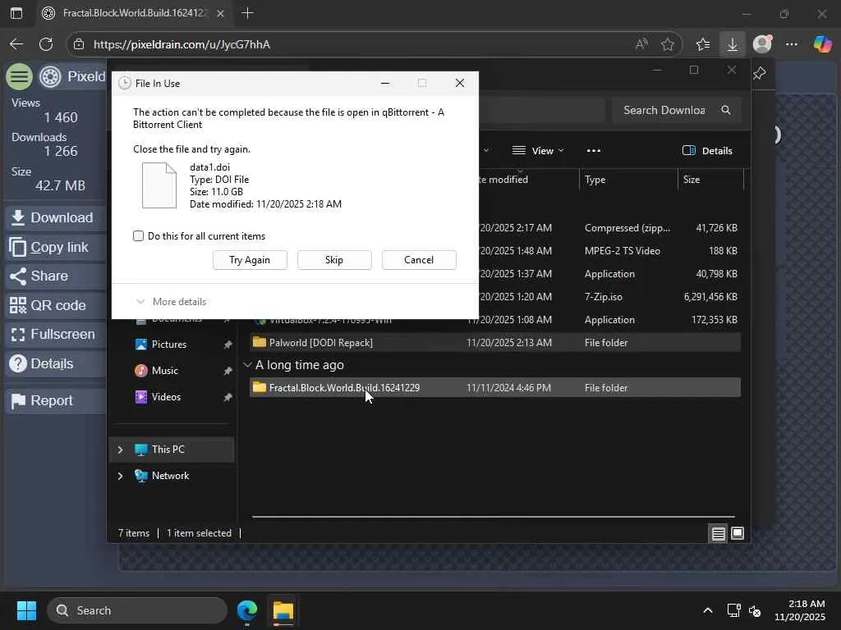
Task: Open the Favorites list icon
Action: point(703,44)
